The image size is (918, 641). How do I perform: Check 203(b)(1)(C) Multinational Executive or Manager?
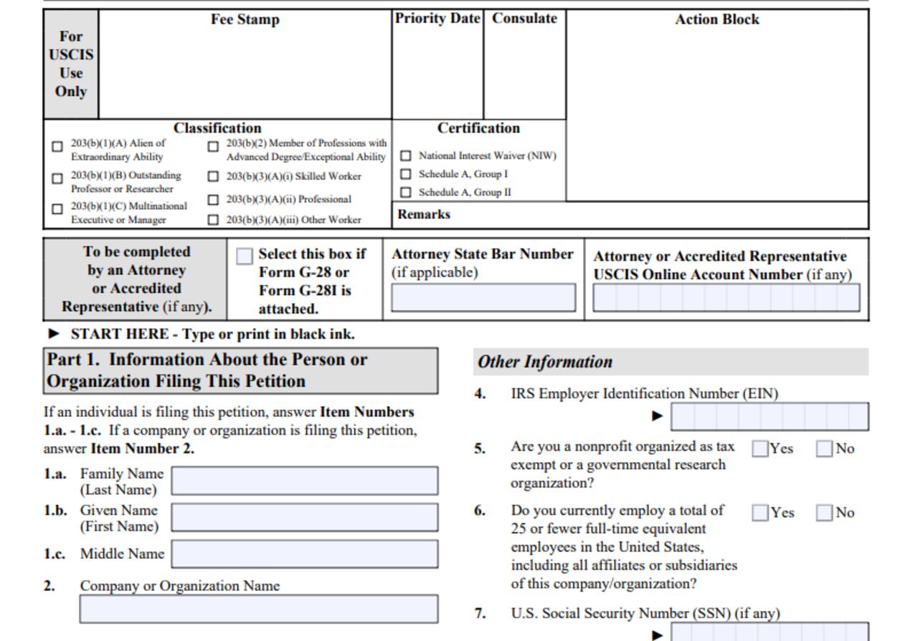click(x=57, y=210)
